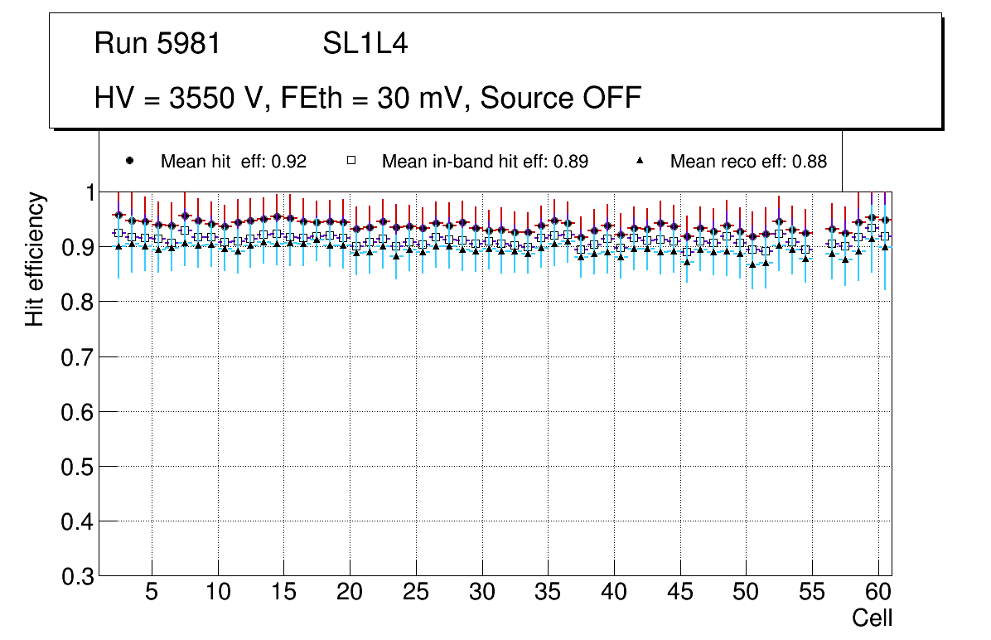Select the 'Mean reco eff: 0.88' legend label
The height and width of the screenshot is (640, 991).
click(748, 162)
